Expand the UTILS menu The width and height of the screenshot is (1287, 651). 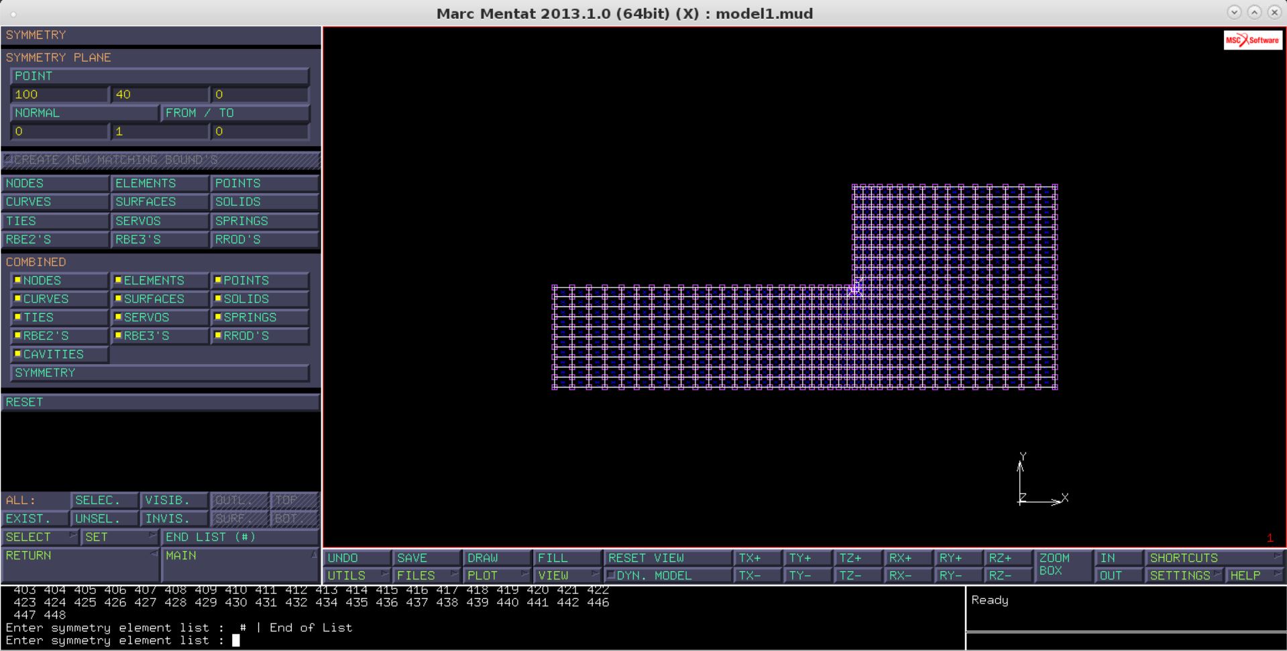[x=357, y=575]
